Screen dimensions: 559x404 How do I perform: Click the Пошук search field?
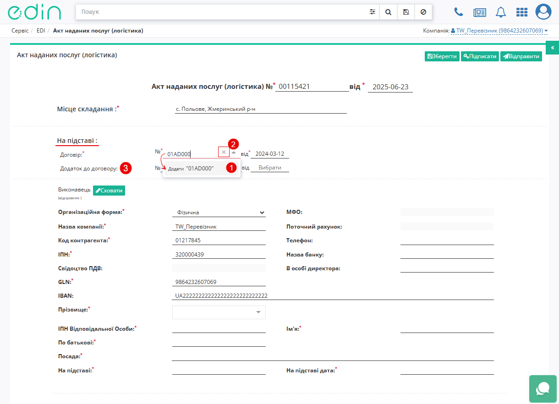coord(222,12)
